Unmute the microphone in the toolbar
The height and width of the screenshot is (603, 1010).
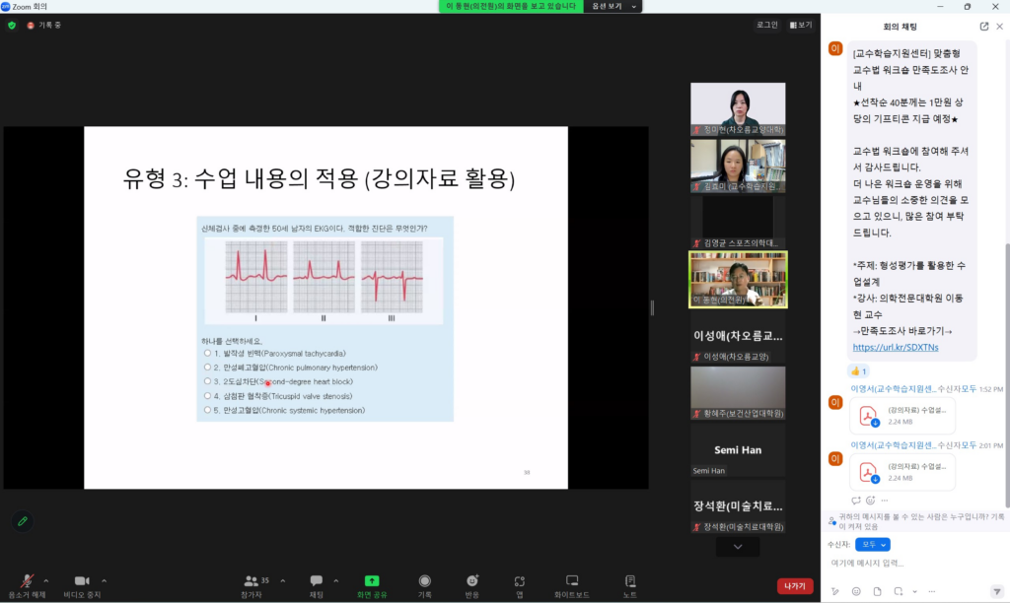click(x=27, y=581)
